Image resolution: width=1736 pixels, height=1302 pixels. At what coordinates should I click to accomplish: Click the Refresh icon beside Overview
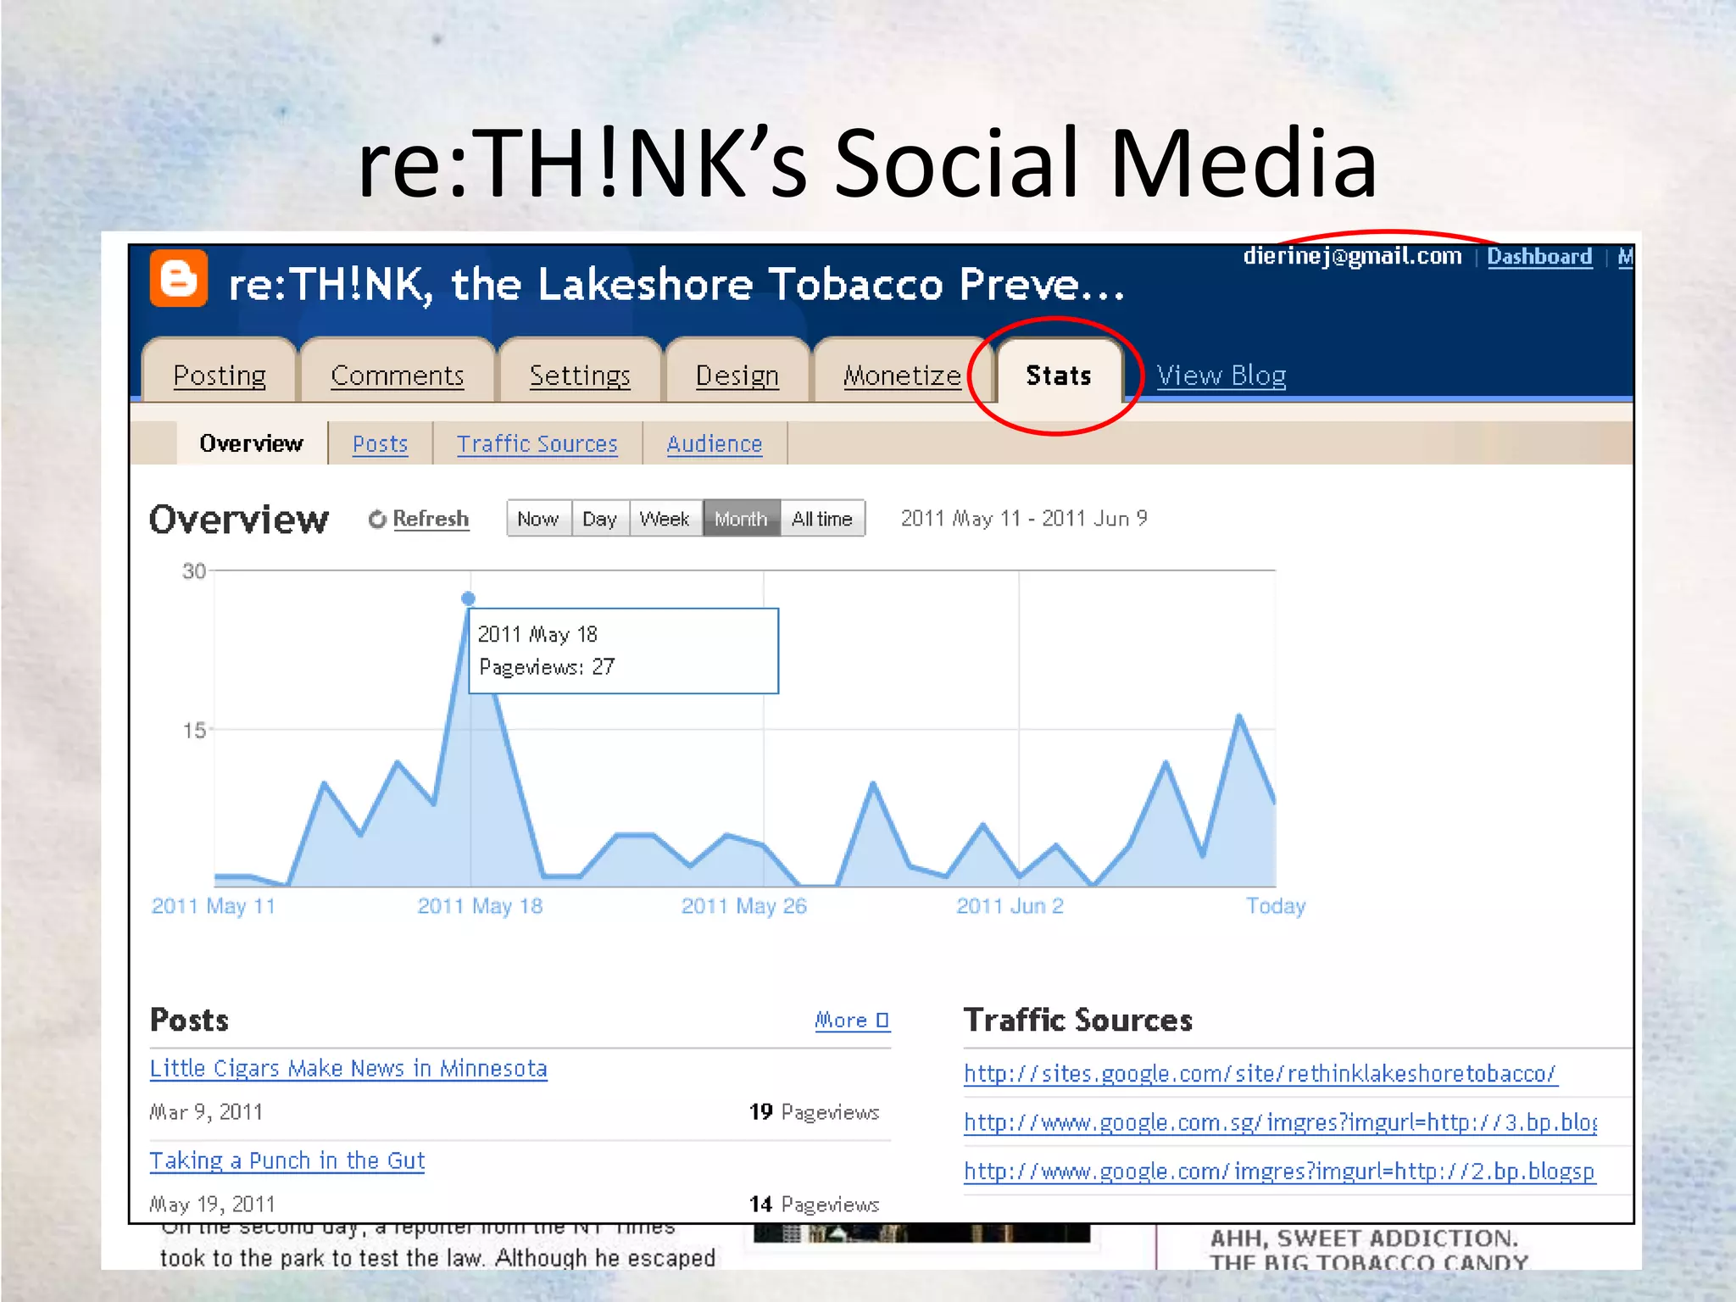[x=377, y=519]
